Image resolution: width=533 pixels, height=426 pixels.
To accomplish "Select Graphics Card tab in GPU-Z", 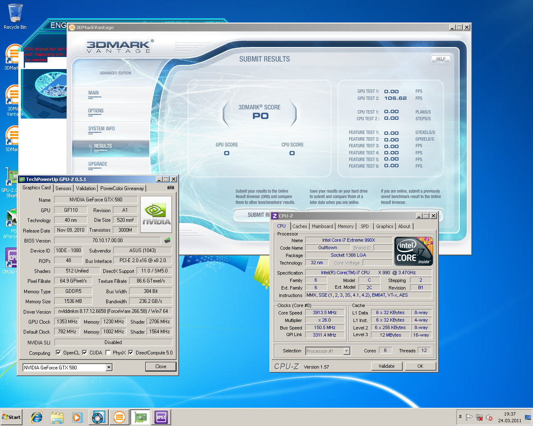I will (x=37, y=188).
